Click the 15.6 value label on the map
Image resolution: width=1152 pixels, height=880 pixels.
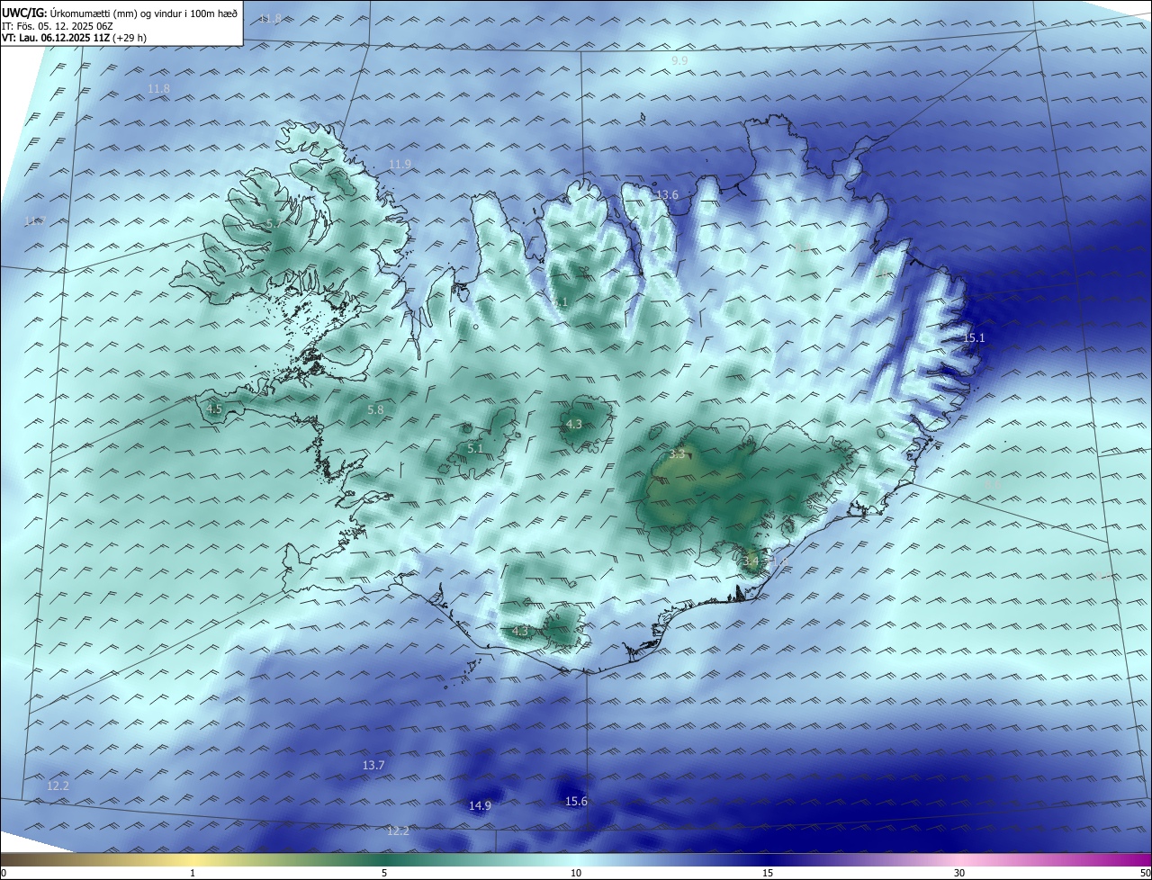pyautogui.click(x=576, y=801)
